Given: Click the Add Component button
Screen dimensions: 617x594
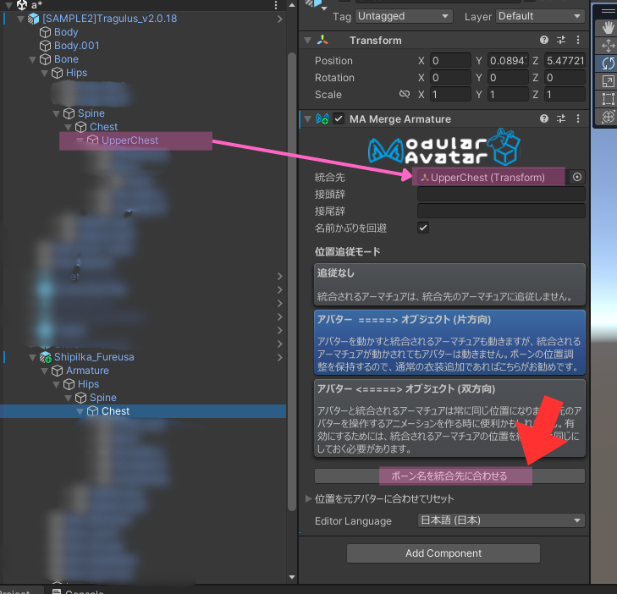Looking at the screenshot, I should coord(443,553).
